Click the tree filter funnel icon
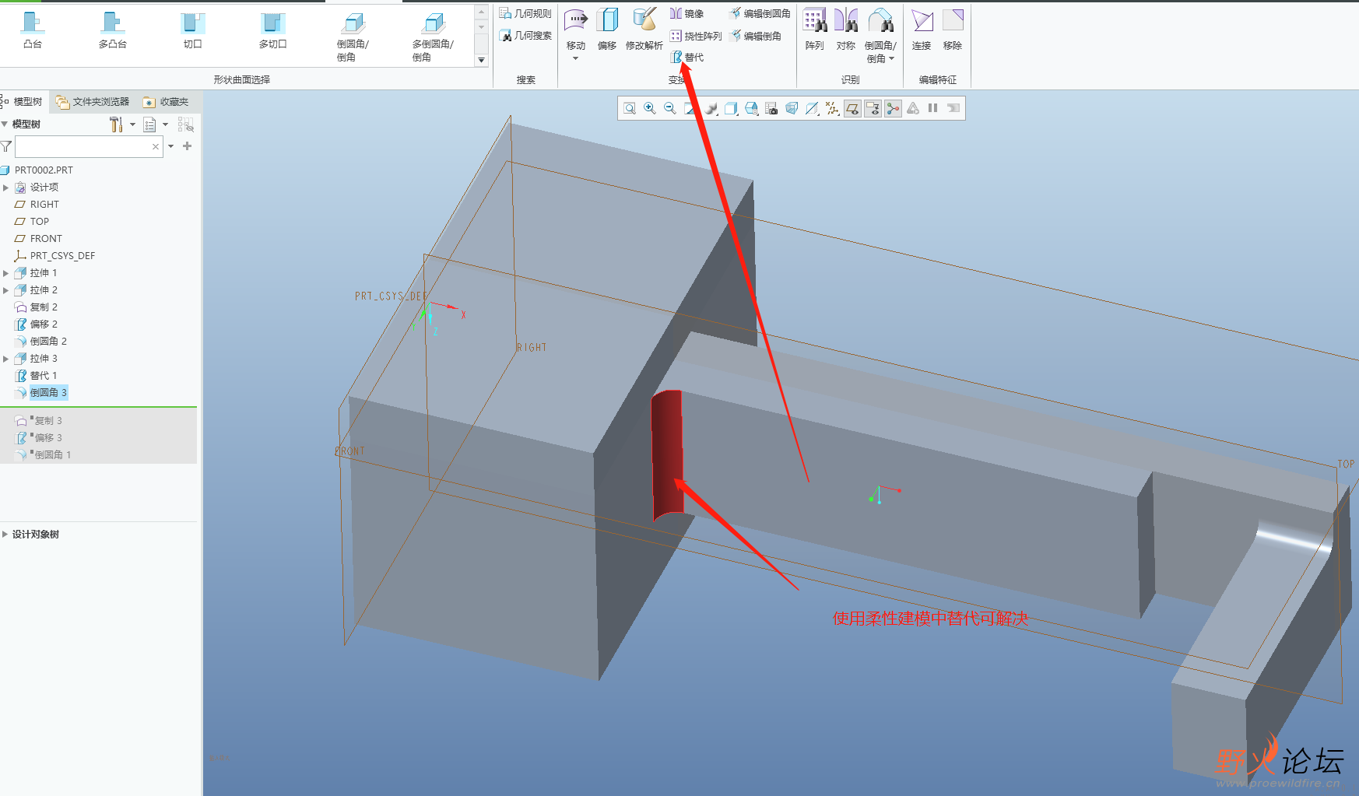Image resolution: width=1359 pixels, height=796 pixels. click(6, 146)
